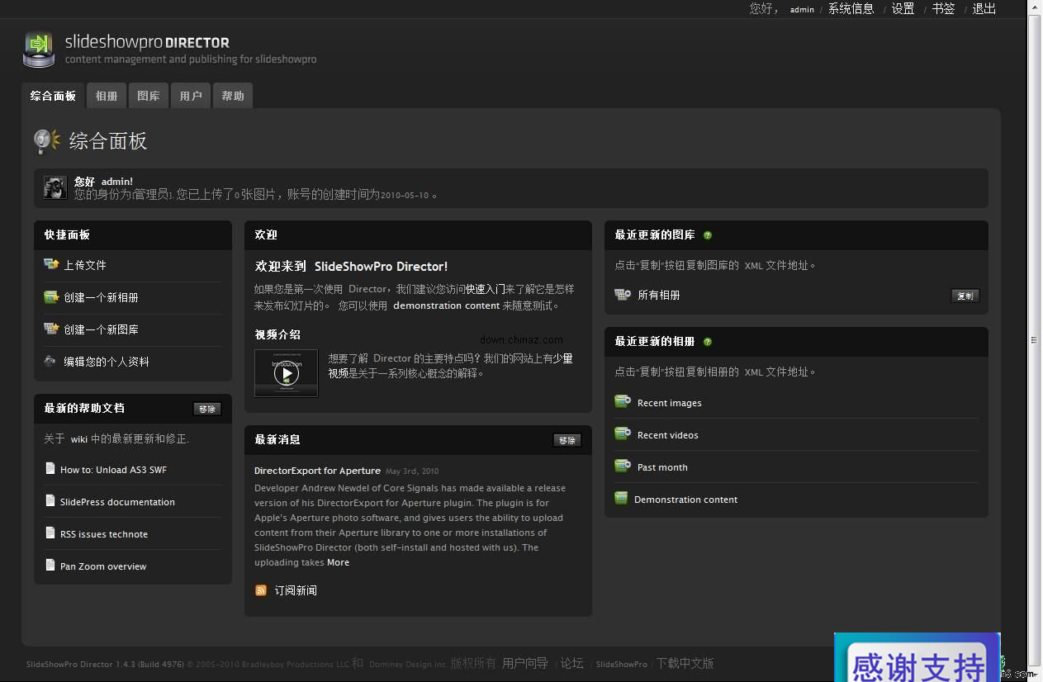The image size is (1043, 682).
Task: Open the 上传文件 link
Action: (85, 265)
